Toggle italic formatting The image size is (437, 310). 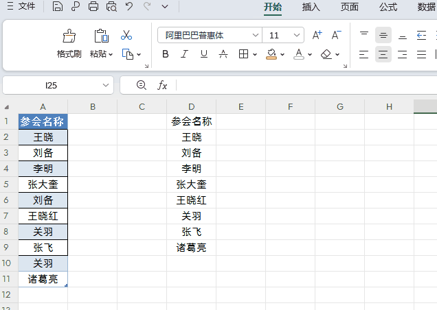coord(184,54)
